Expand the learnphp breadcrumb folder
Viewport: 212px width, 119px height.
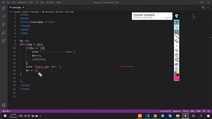click(35, 12)
